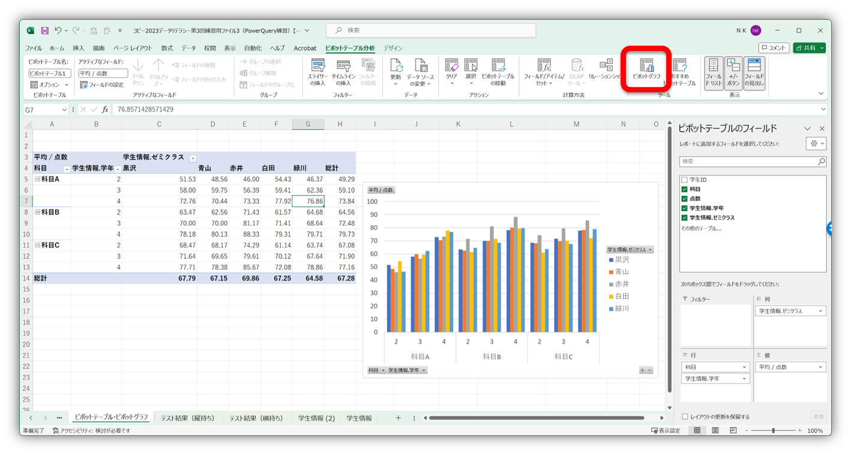This screenshot has height=455, width=851.
Task: Open the オプション dropdown under pivot table name
Action: (49, 85)
